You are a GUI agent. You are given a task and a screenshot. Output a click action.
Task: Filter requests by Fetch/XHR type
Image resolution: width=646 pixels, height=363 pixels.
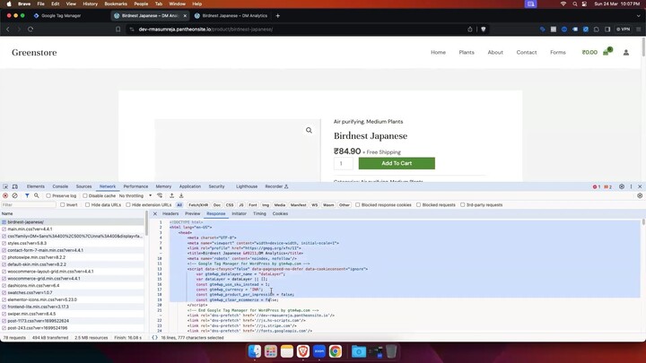pos(198,205)
